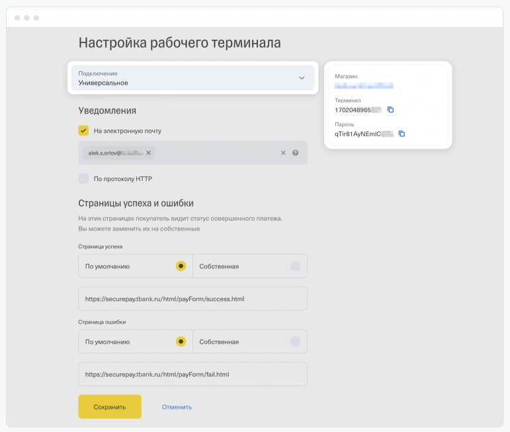Click the Страница ошибки label
Viewport: 510px width, 432px height.
[102, 322]
